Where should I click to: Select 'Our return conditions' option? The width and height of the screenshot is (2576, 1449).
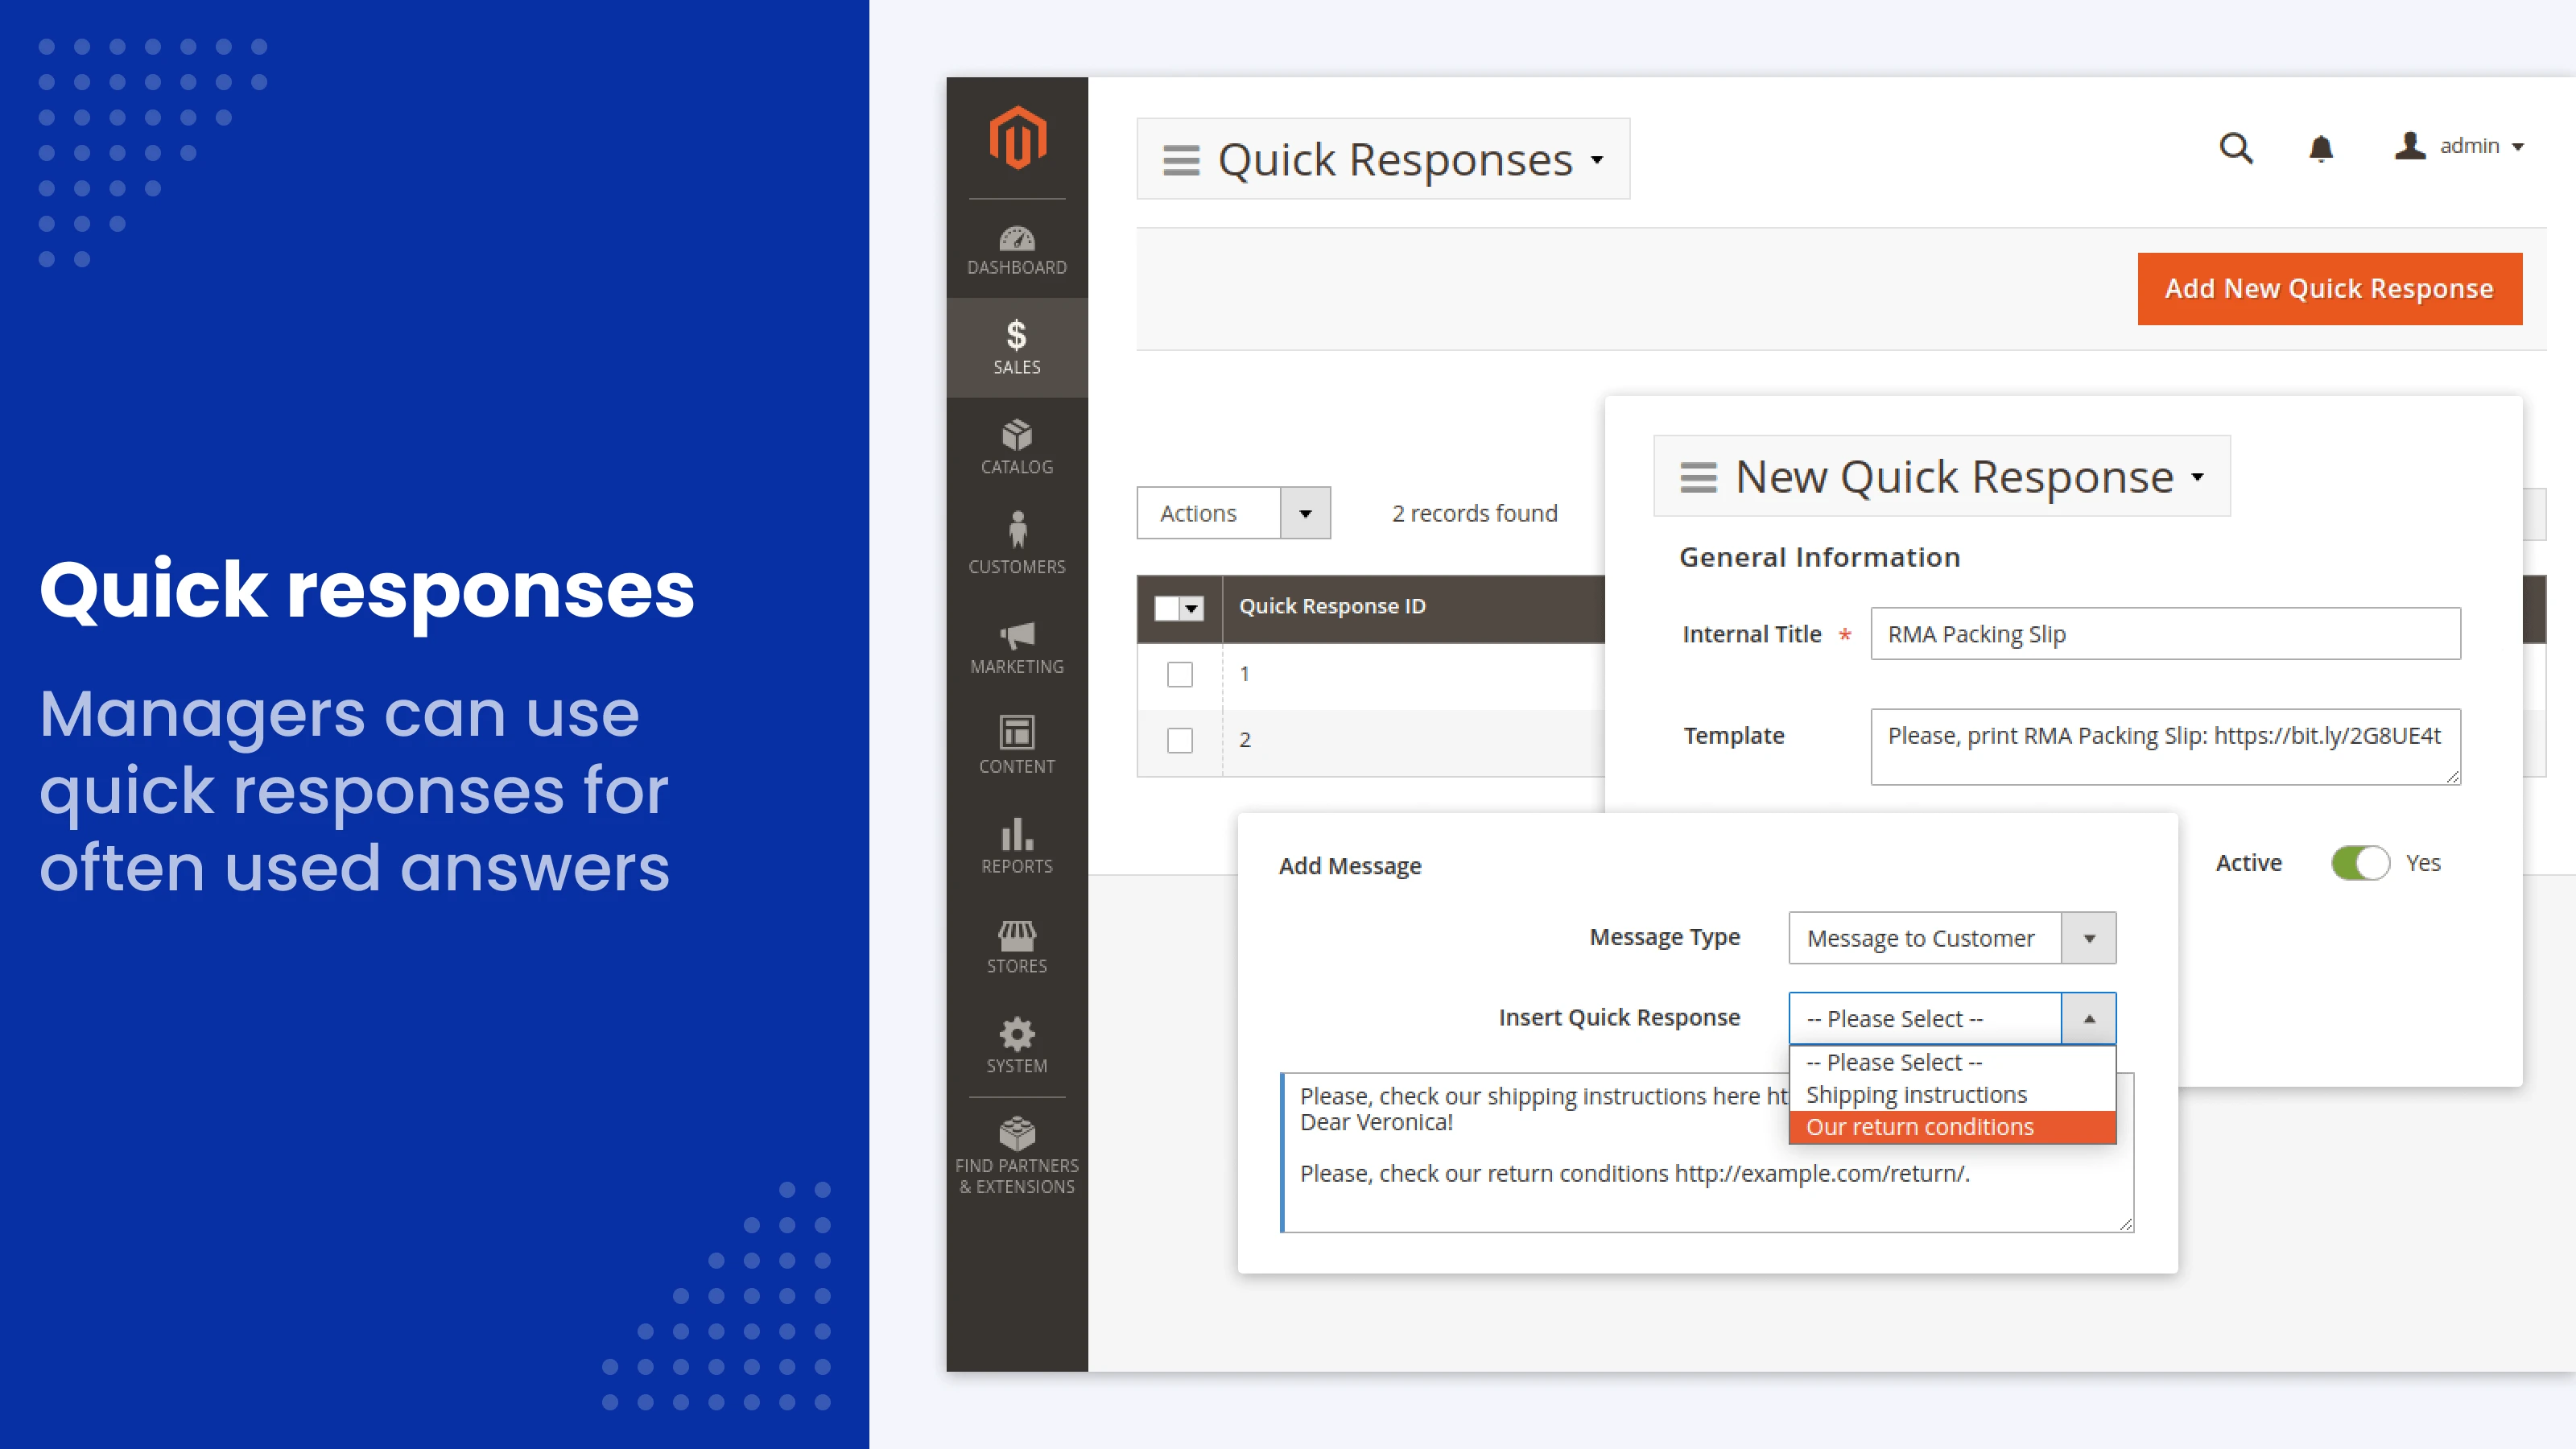point(1919,1127)
